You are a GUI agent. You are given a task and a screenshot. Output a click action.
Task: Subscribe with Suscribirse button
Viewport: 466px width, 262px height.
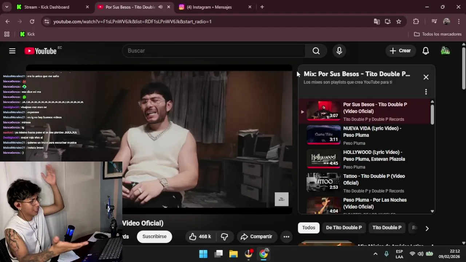154,237
